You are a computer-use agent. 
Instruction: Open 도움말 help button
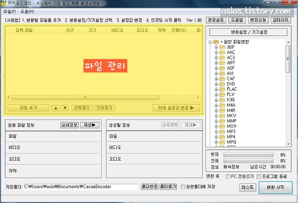coord(237,20)
